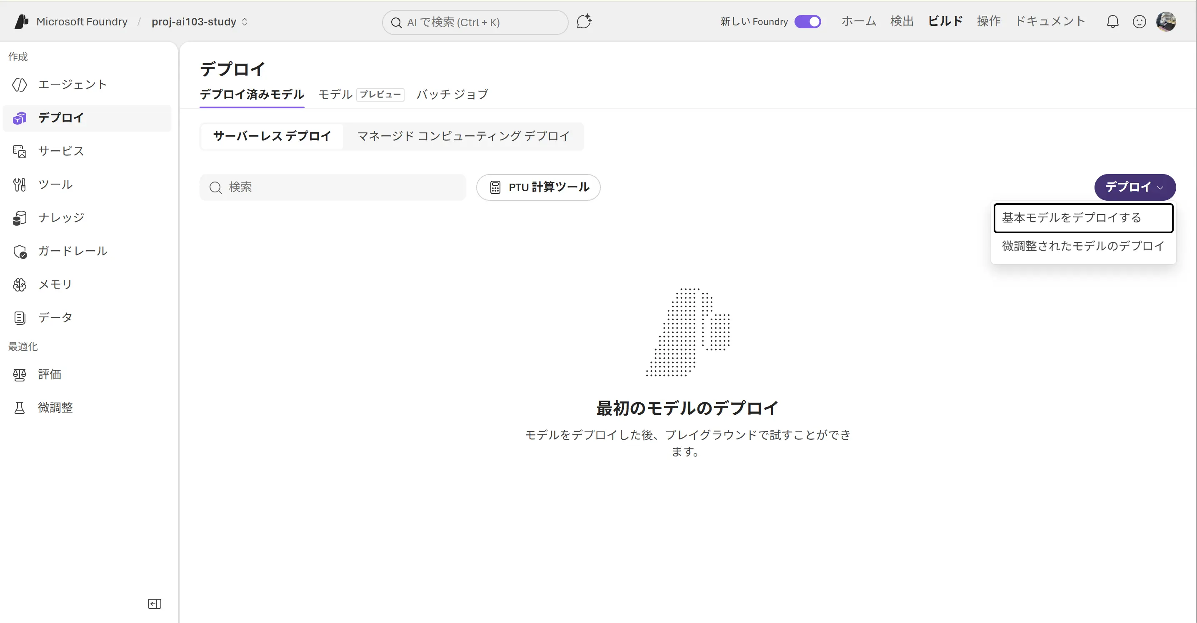Viewport: 1197px width, 623px height.
Task: Select 基本モデルをデプロイする menu option
Action: pyautogui.click(x=1083, y=218)
